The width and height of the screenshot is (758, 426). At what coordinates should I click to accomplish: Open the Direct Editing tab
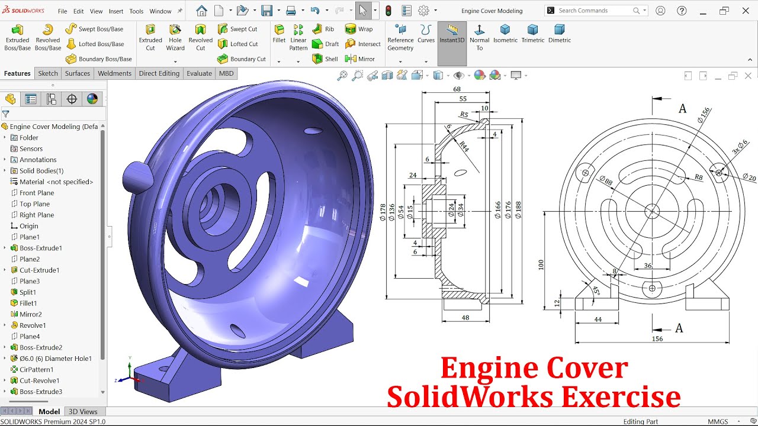point(159,73)
